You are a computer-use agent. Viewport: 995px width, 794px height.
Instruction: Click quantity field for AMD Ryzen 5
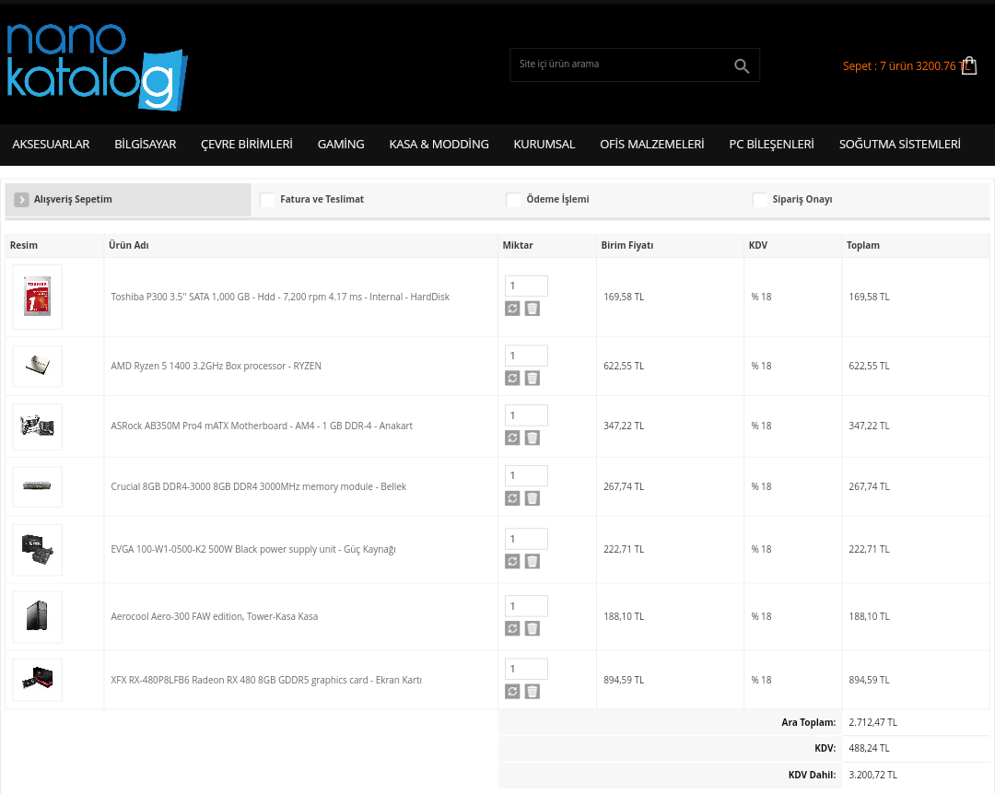[x=526, y=356]
